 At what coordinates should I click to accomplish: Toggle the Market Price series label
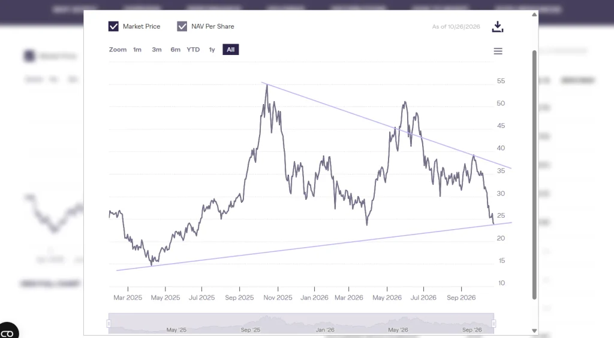click(142, 26)
